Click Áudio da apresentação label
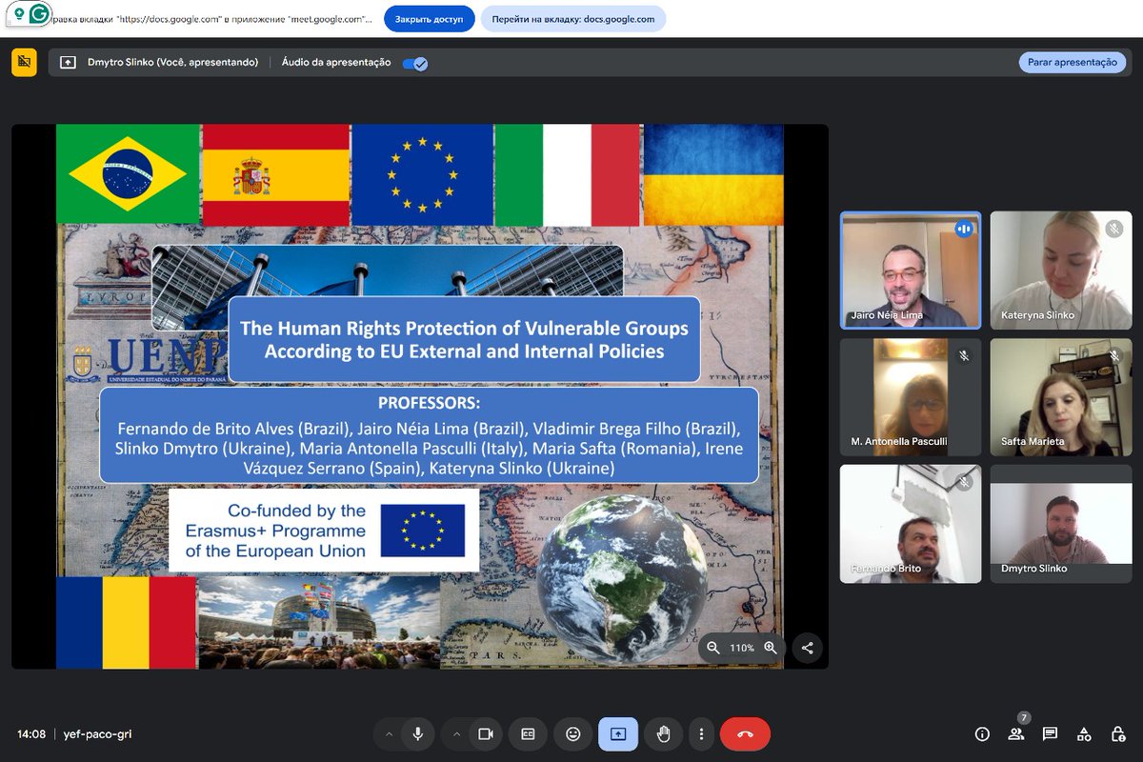The height and width of the screenshot is (762, 1143). (336, 62)
